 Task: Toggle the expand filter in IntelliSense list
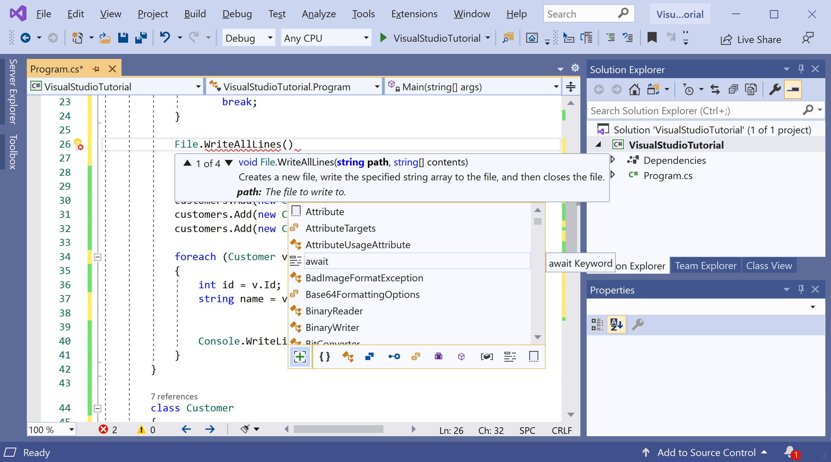click(x=300, y=357)
